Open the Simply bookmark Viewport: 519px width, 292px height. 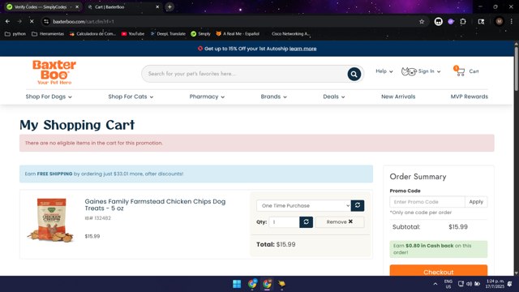[x=200, y=34]
